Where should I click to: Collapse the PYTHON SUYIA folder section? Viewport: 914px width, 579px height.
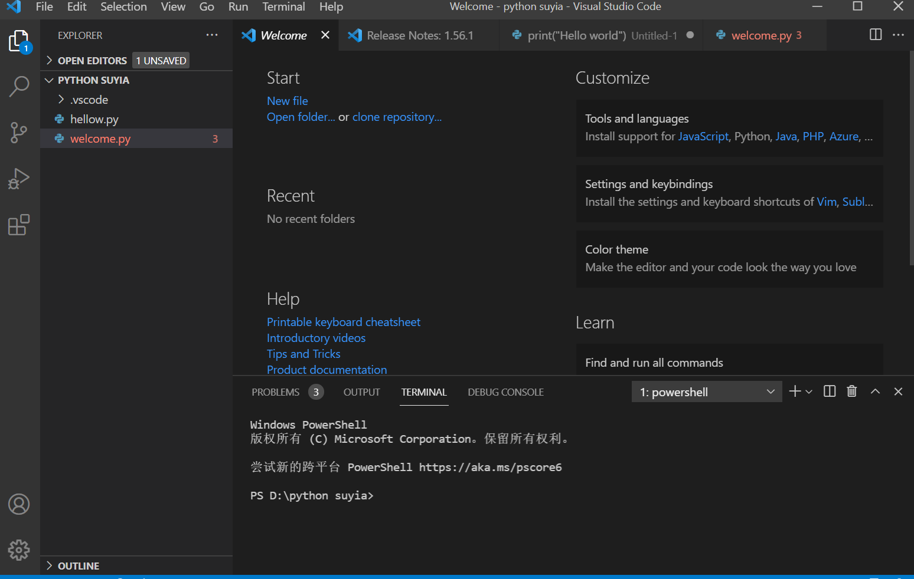click(x=136, y=80)
